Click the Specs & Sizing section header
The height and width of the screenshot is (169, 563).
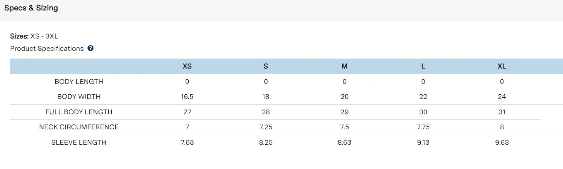point(31,8)
